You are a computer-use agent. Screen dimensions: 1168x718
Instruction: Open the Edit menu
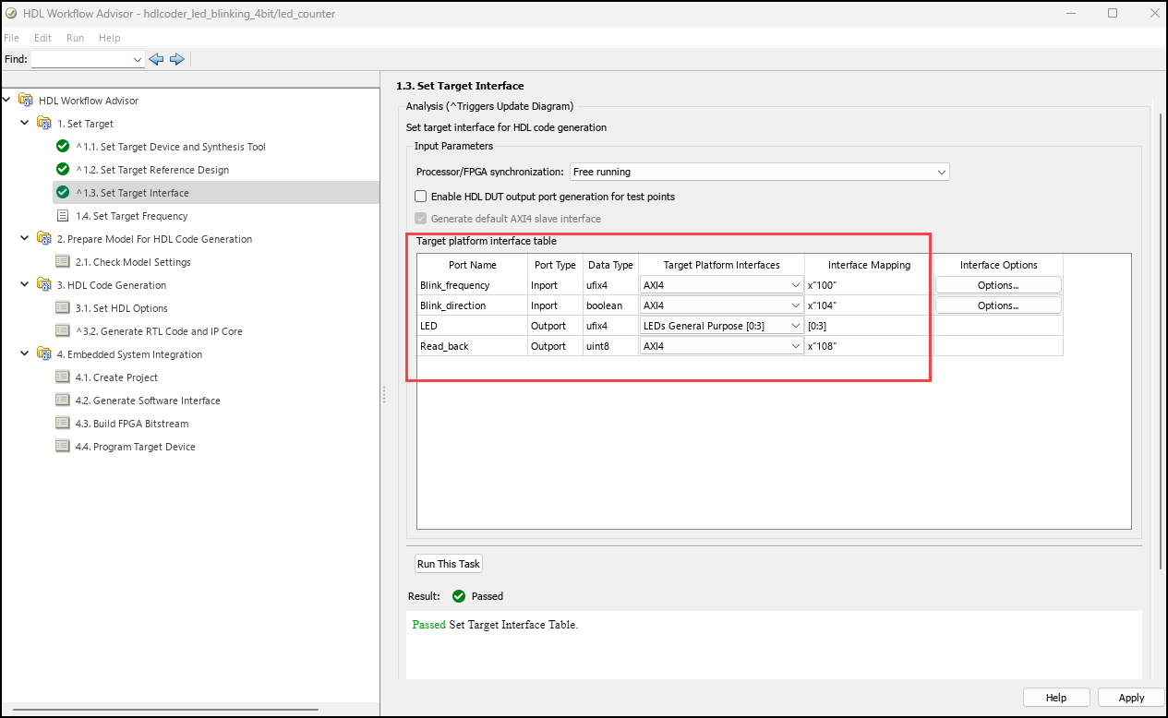42,38
